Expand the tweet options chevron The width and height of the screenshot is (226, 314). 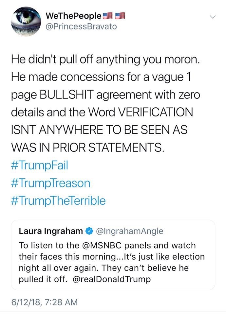213,17
